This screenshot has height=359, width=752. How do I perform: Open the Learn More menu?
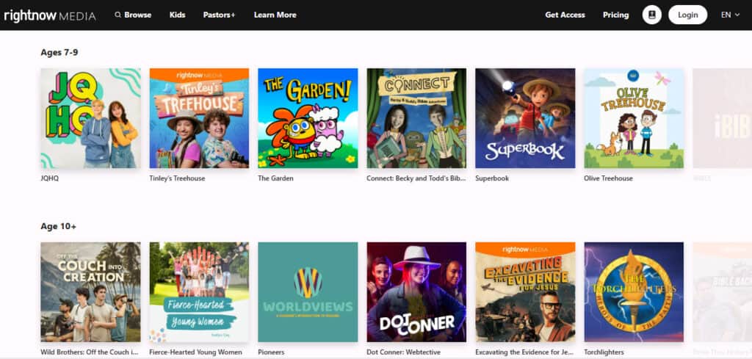coord(275,15)
